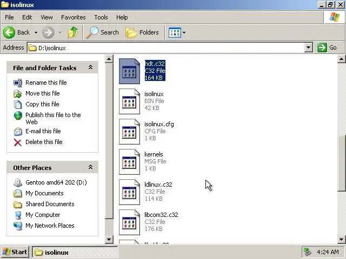The height and width of the screenshot is (259, 346).
Task: Open the View menu
Action: tap(46, 17)
